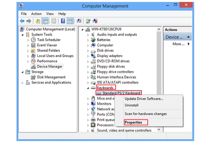Expand the Monitors category
210x143 pixels.
pyautogui.click(x=88, y=104)
